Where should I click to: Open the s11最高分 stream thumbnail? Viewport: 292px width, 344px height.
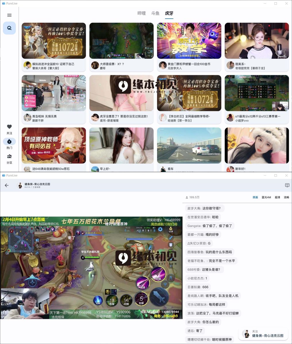(257, 93)
